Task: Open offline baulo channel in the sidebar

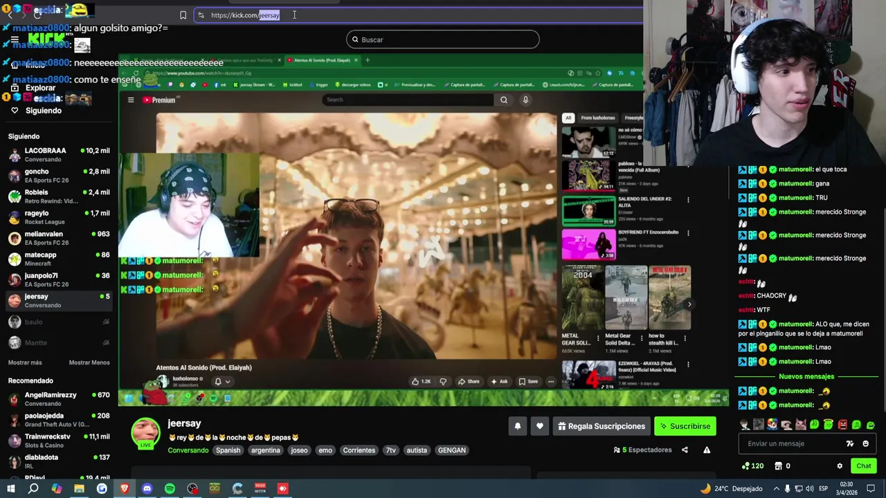Action: coord(59,322)
